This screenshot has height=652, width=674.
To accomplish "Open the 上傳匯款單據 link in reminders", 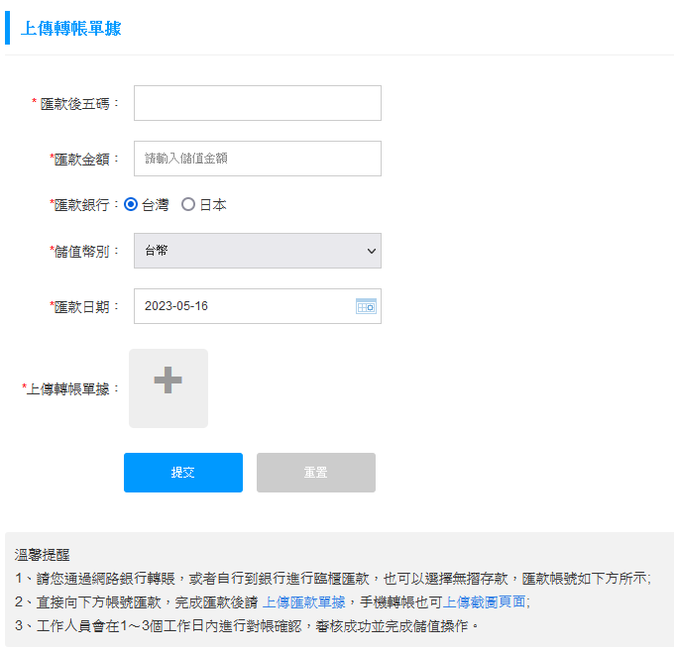I will tap(303, 601).
